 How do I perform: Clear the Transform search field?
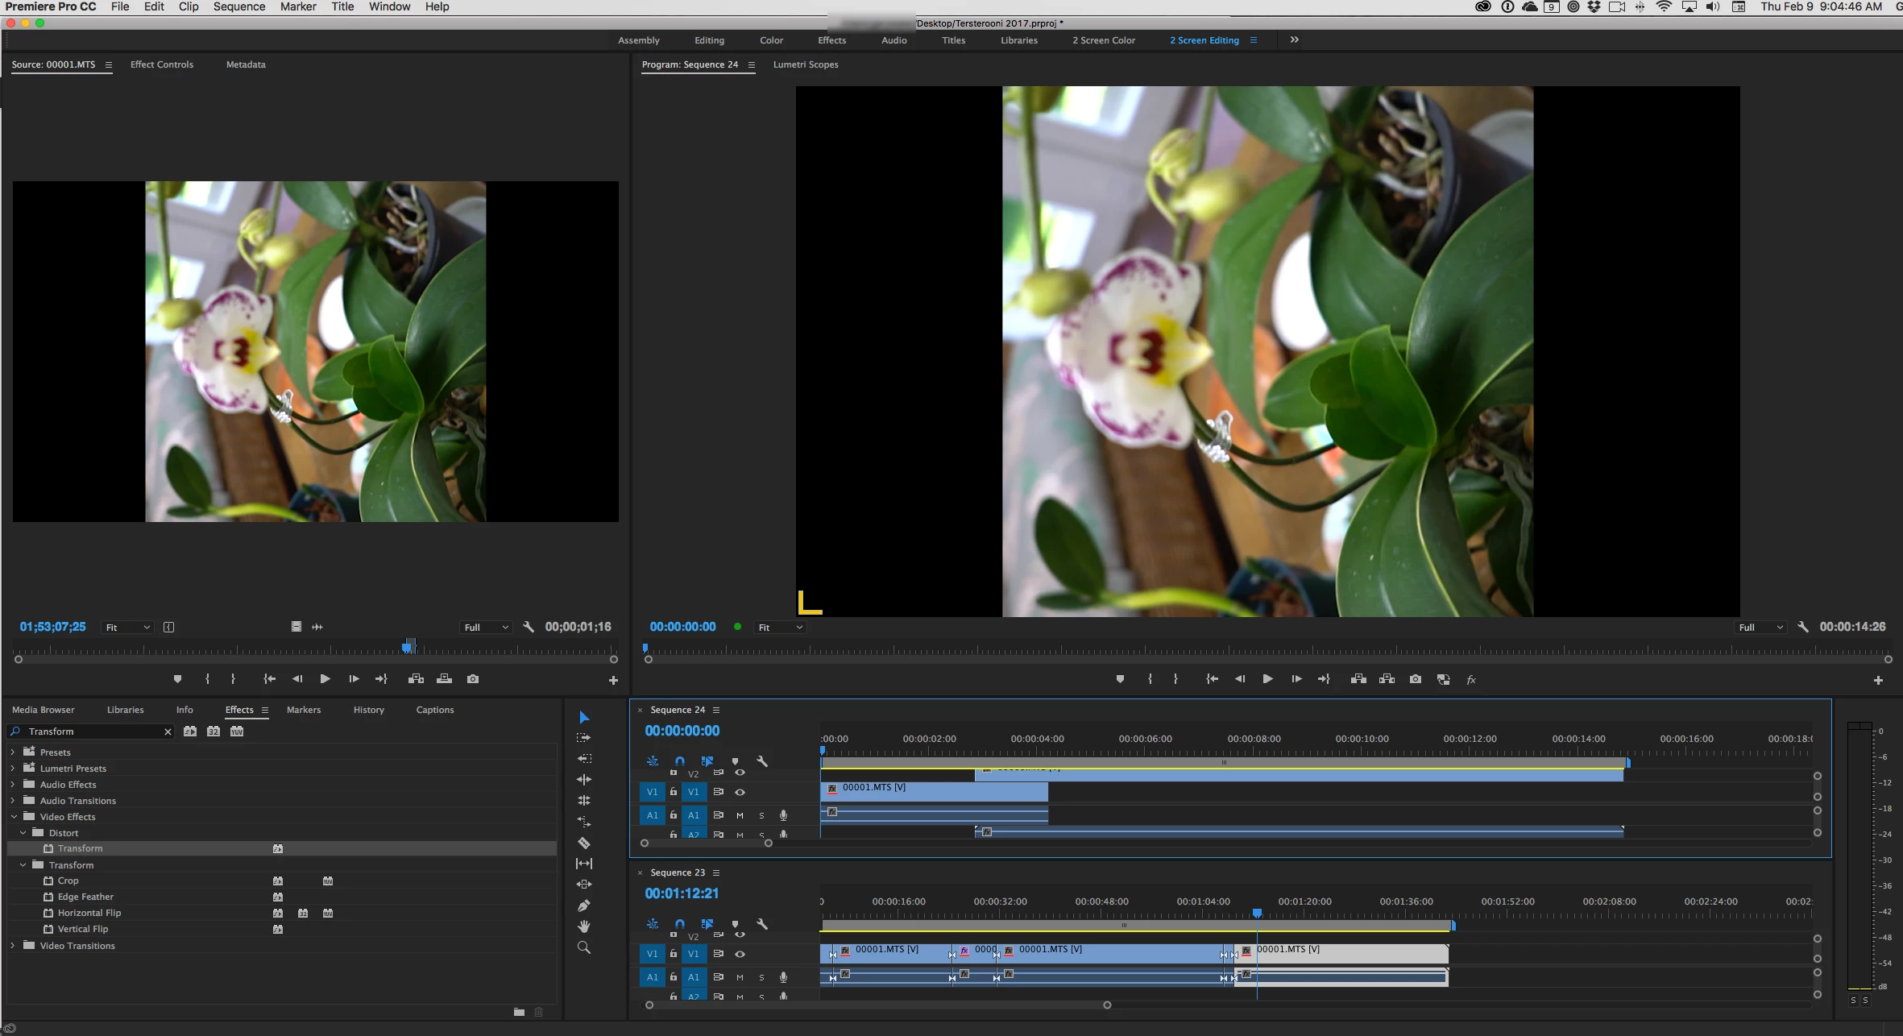point(168,731)
